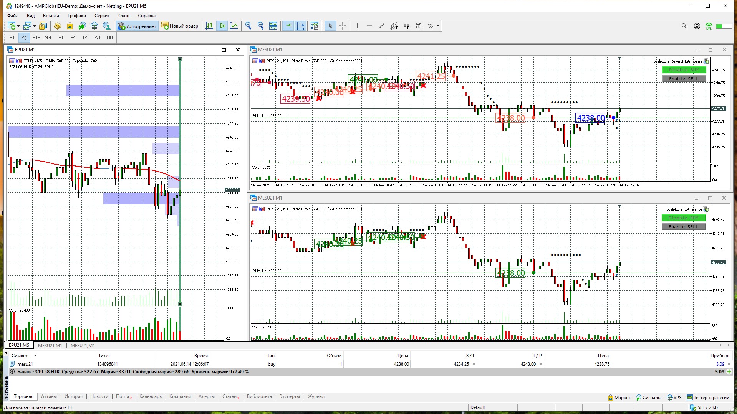Expand the graphical objects dropdown arrow
This screenshot has width=737, height=414.
(438, 26)
